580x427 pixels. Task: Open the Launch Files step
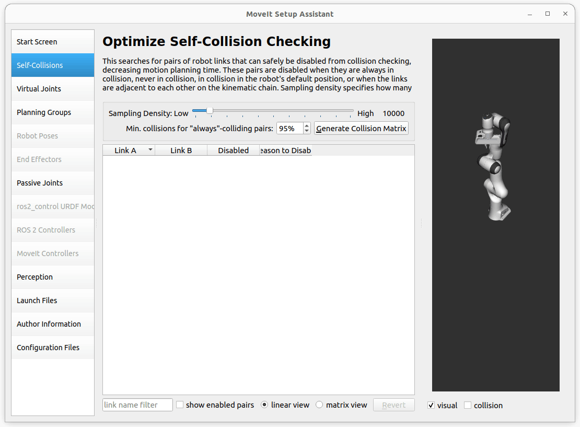click(53, 301)
